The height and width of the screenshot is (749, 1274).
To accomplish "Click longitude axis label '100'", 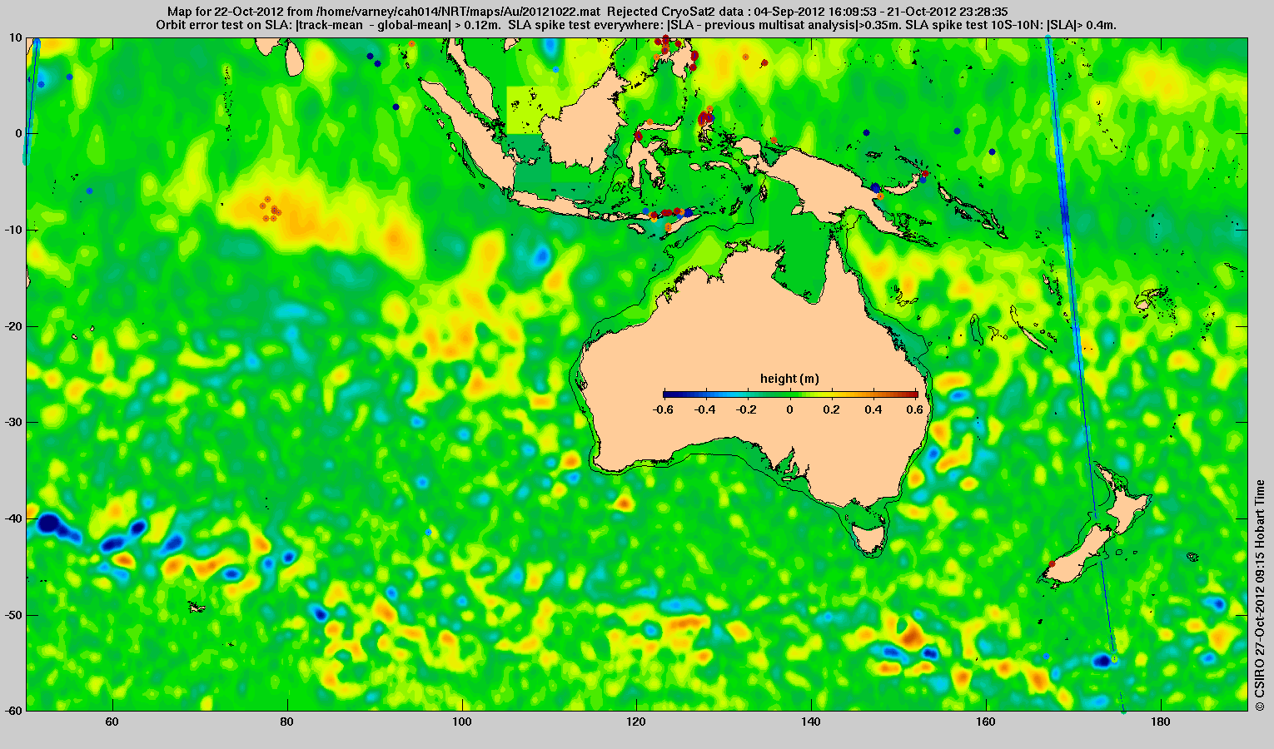I will [461, 722].
